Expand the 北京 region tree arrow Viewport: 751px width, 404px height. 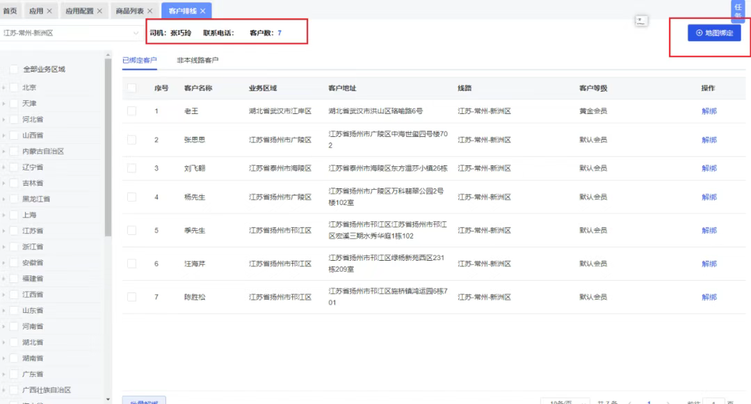click(x=4, y=88)
